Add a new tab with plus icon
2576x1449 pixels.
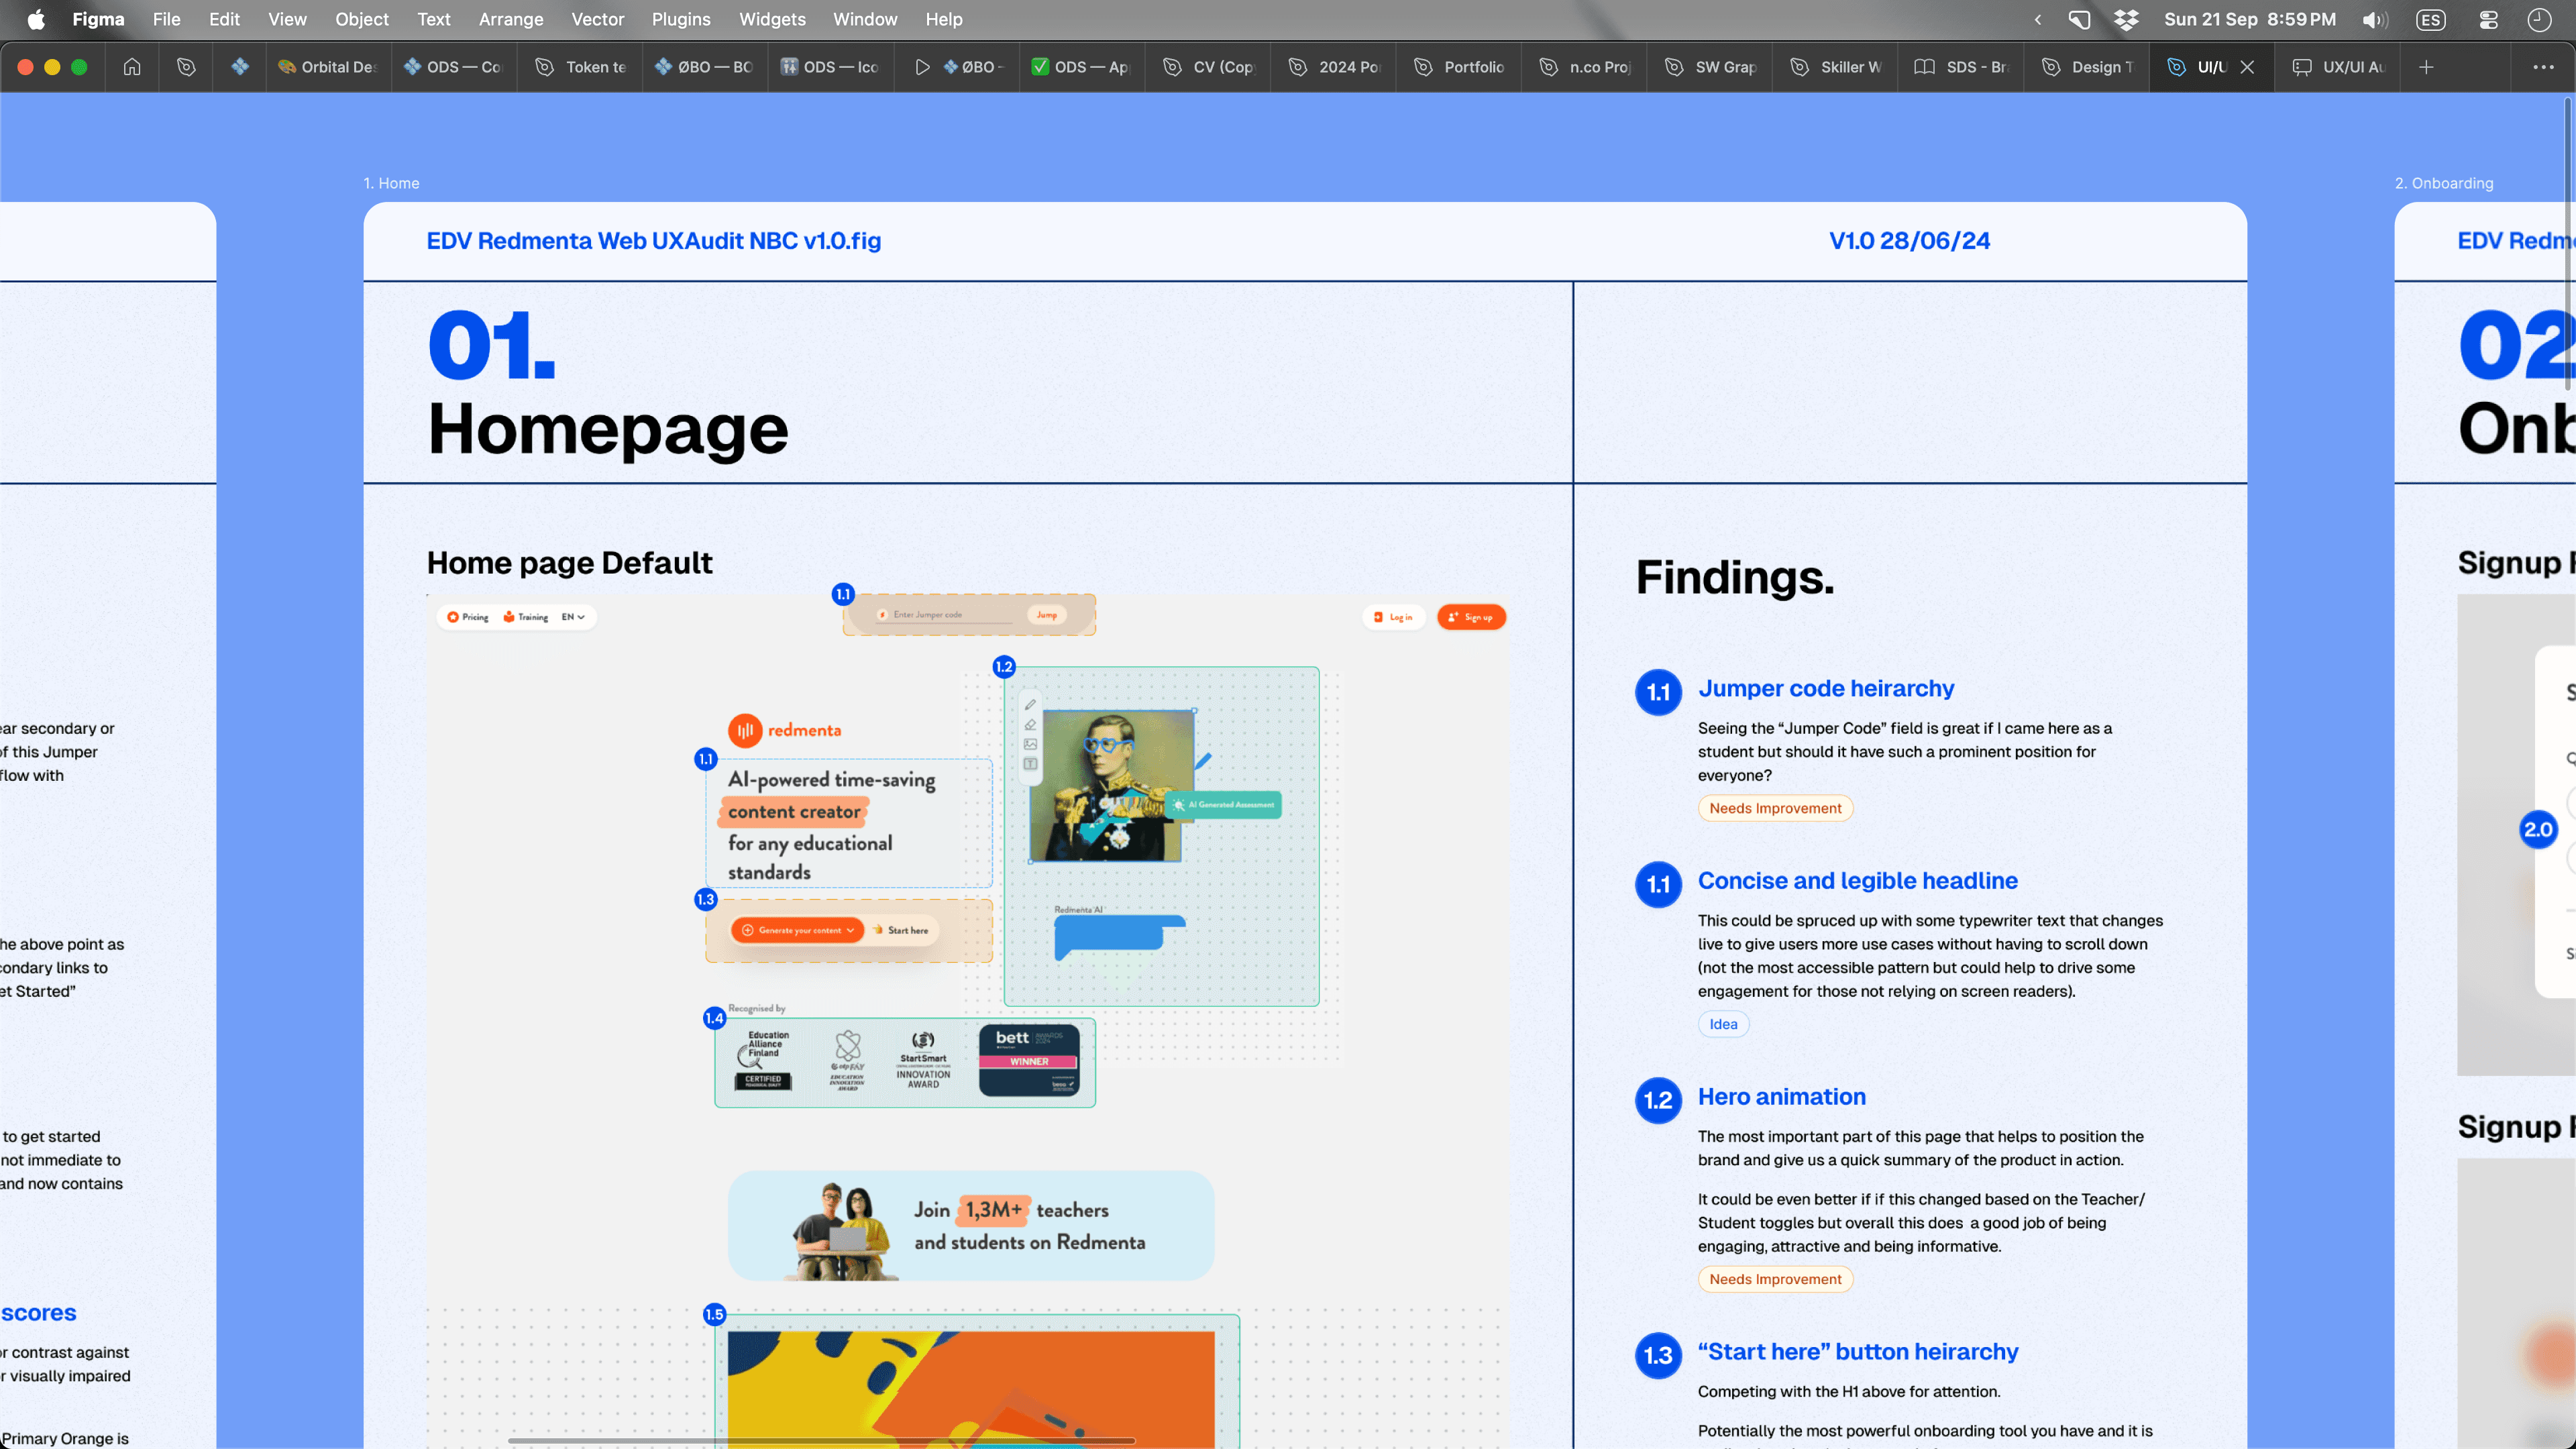2426,67
